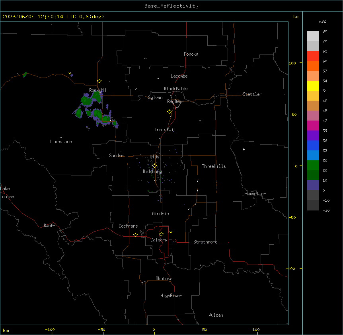Click the Vulcan town label
This screenshot has height=335, width=343.
click(x=216, y=315)
